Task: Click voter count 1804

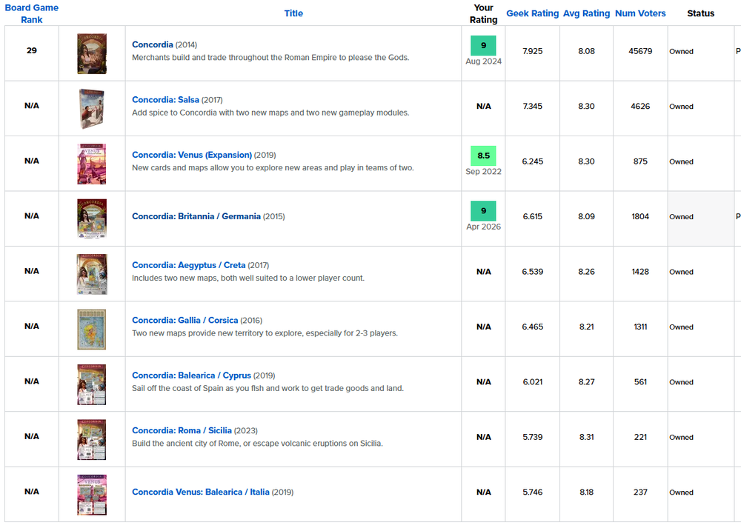Action: click(640, 216)
